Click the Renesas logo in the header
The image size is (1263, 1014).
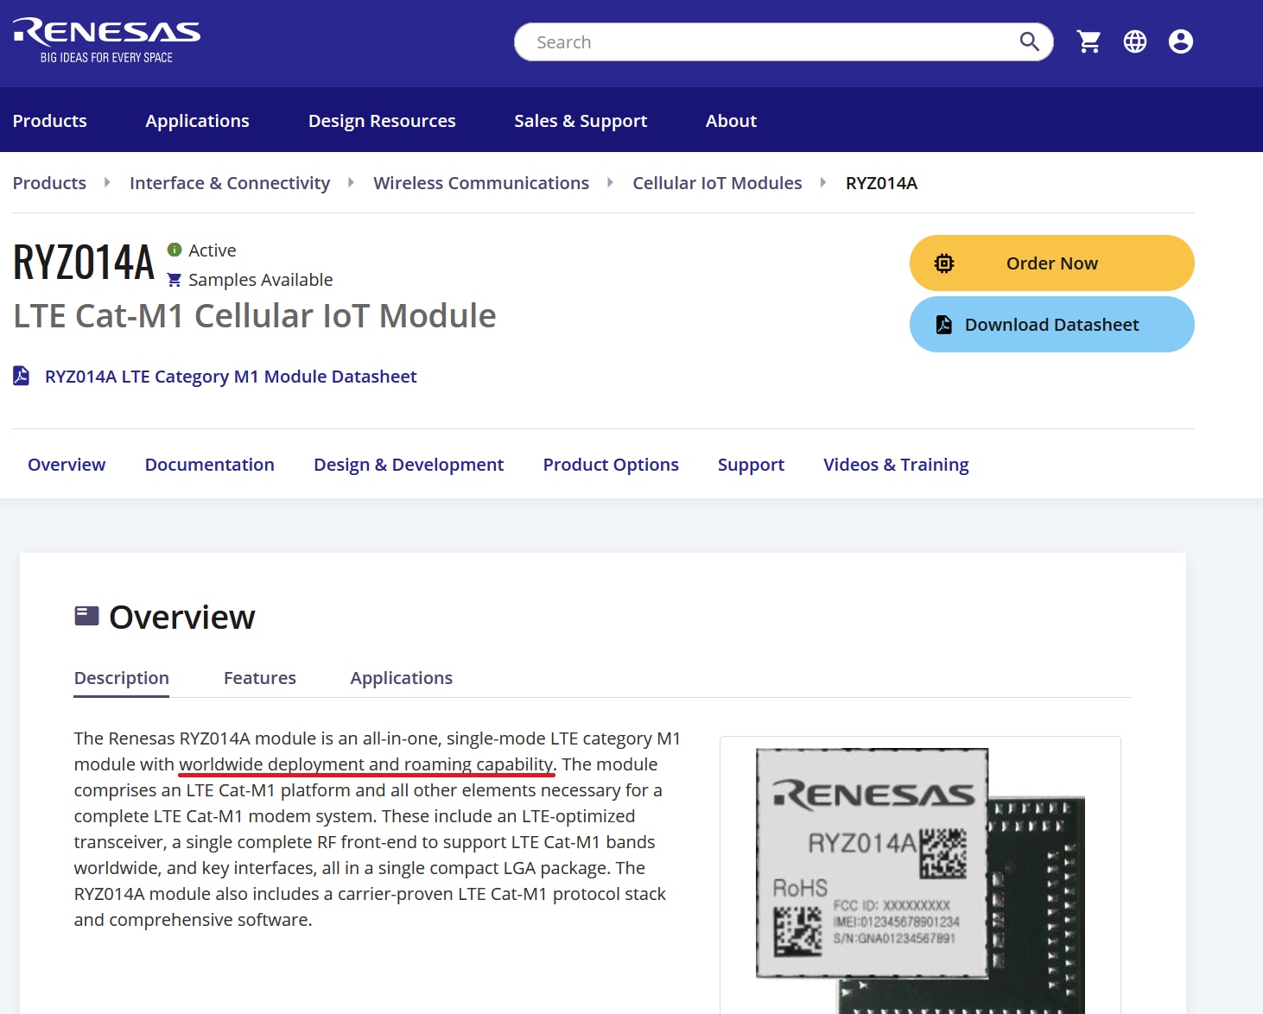106,41
